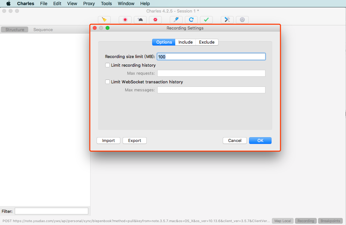Open the Proxy menu
Viewport: 346px width, 225px height.
[x=89, y=4]
